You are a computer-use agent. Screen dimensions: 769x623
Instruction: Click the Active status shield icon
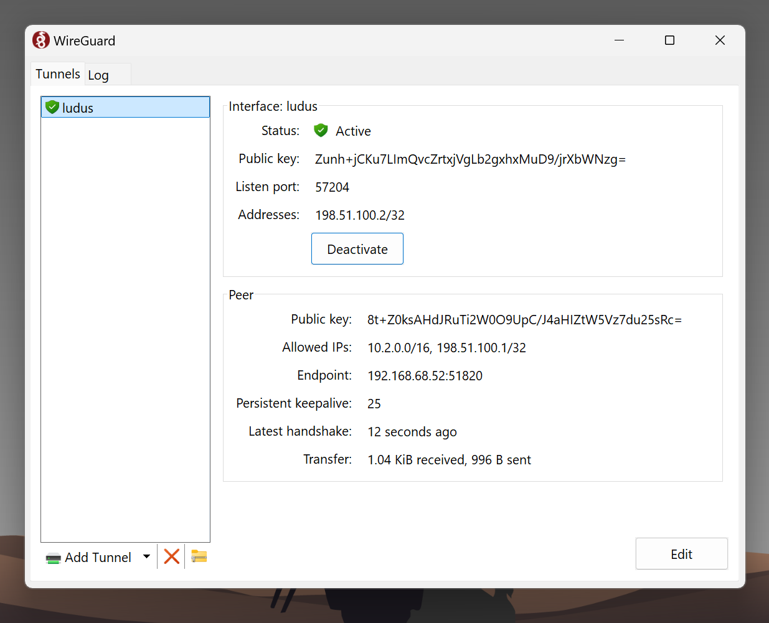coord(321,131)
